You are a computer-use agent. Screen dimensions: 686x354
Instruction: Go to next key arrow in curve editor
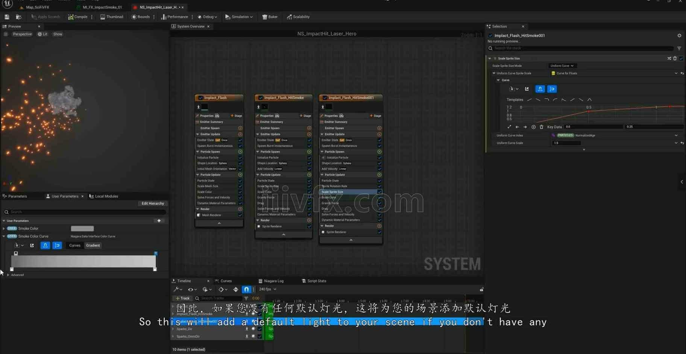point(525,127)
